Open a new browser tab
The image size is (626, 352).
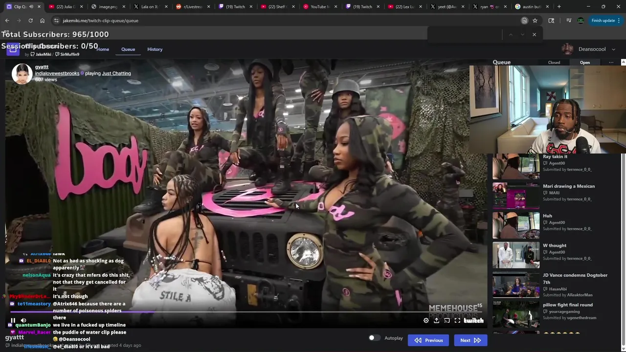point(559,7)
